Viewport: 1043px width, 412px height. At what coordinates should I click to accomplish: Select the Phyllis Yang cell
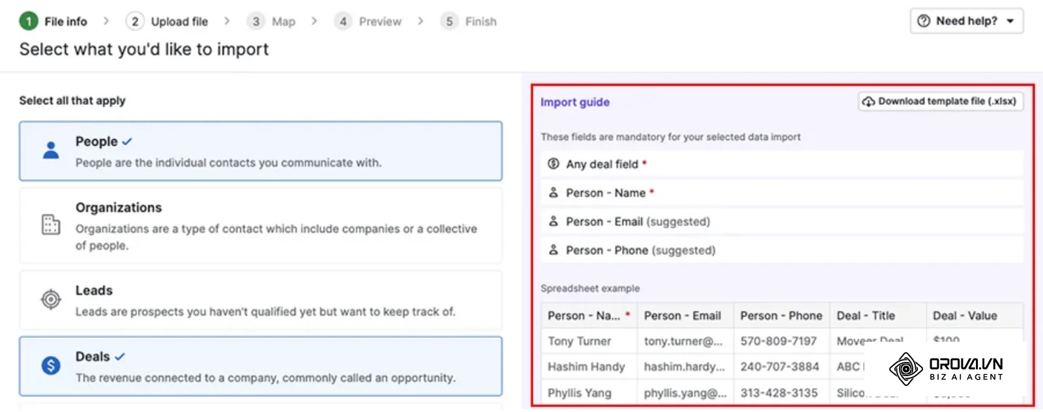pos(589,392)
